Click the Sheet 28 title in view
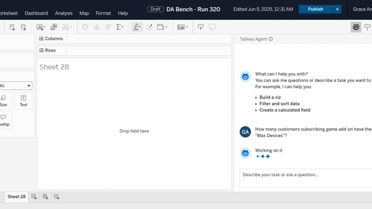Screen dimensions: 372x209 (54, 67)
